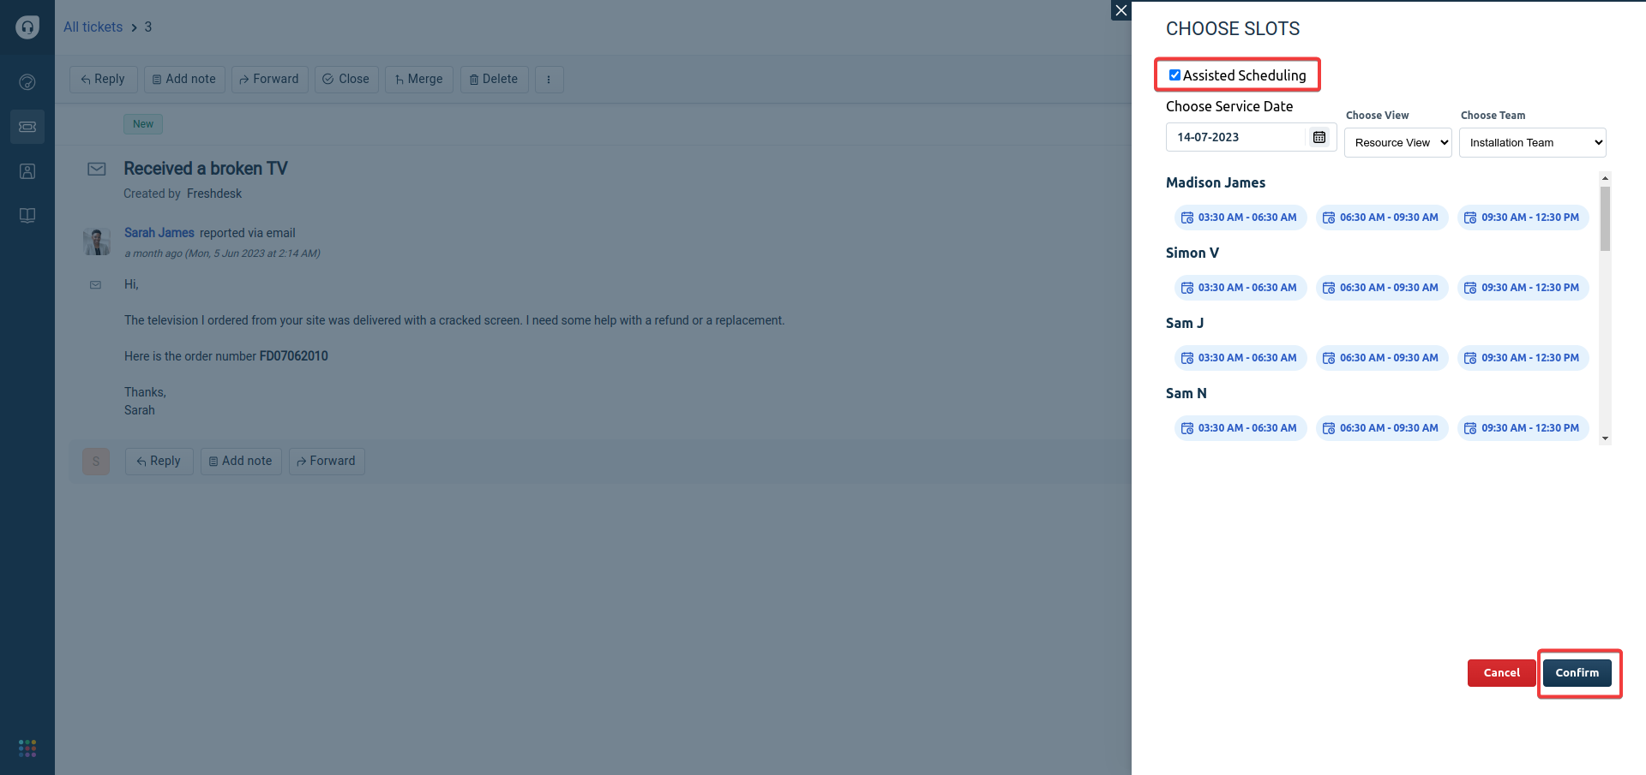Click the Simon V resource name
1646x775 pixels.
point(1192,253)
